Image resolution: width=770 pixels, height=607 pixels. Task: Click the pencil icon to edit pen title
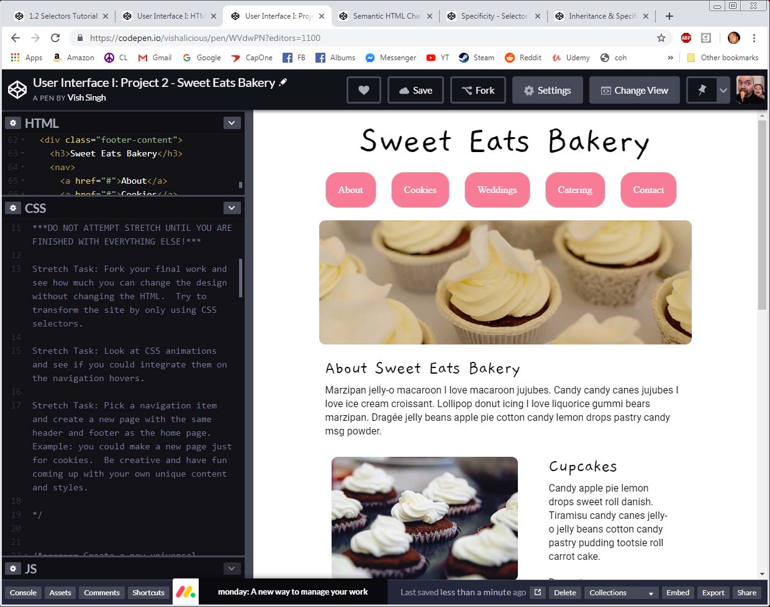[x=283, y=82]
